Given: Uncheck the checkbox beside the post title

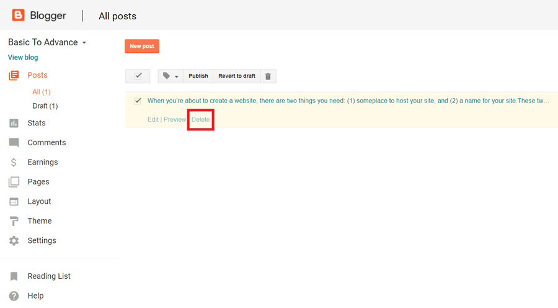Looking at the screenshot, I should [x=138, y=101].
